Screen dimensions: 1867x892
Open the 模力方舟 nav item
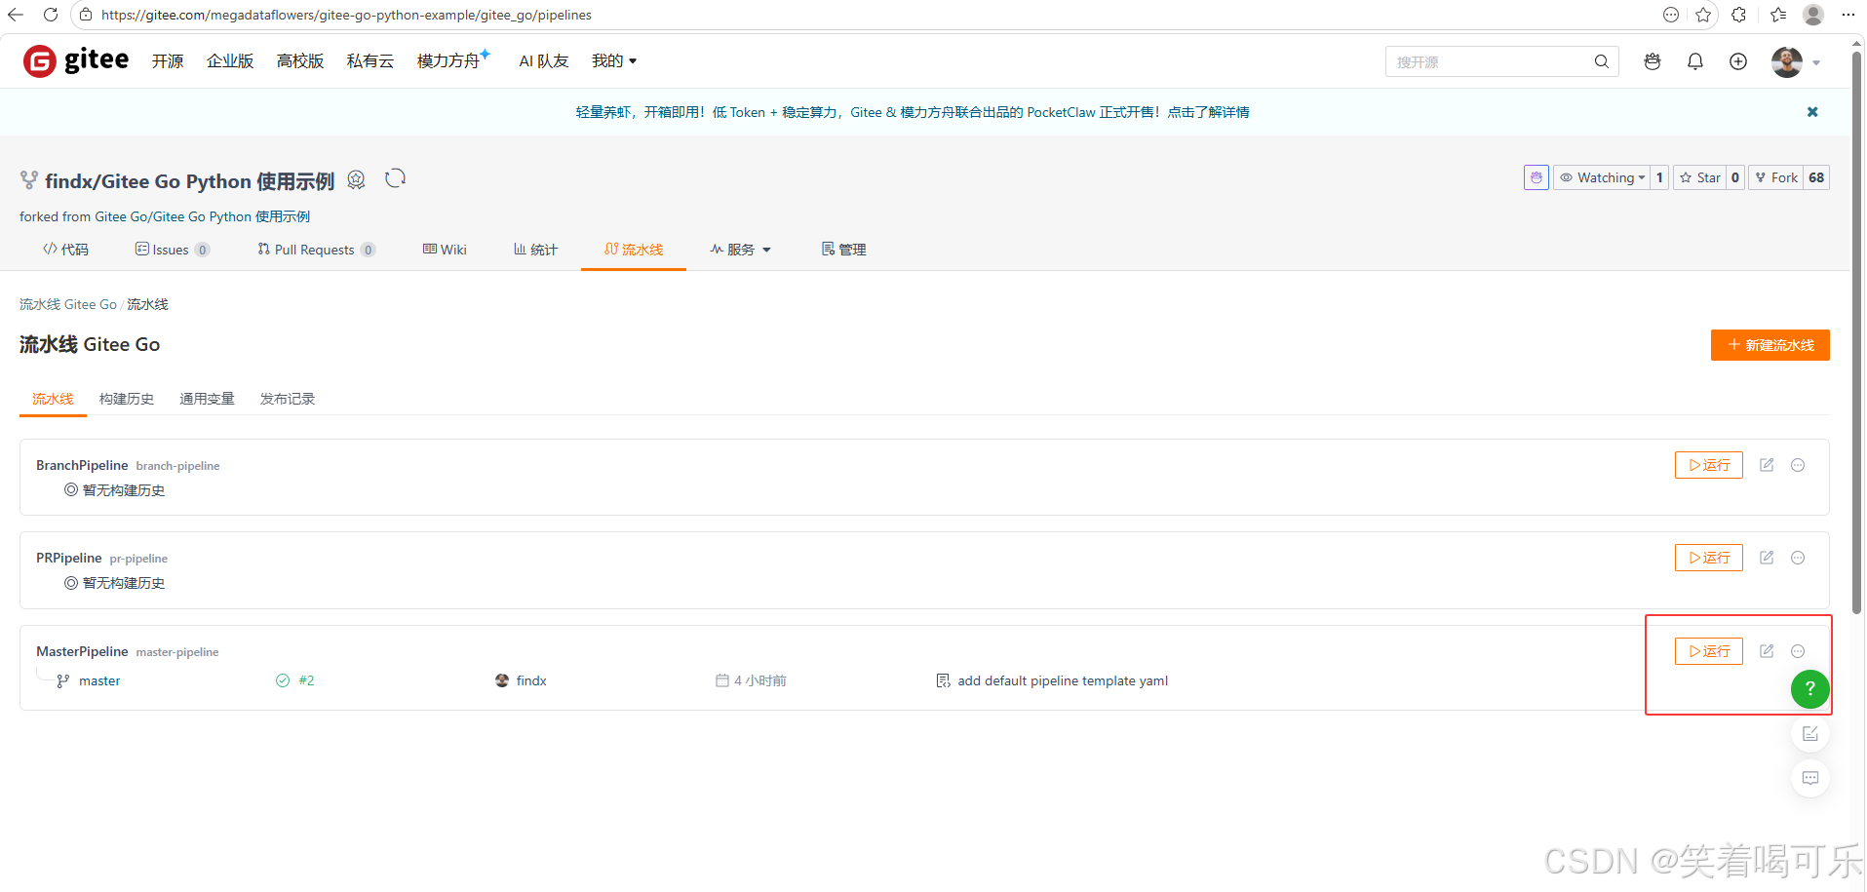(x=452, y=60)
